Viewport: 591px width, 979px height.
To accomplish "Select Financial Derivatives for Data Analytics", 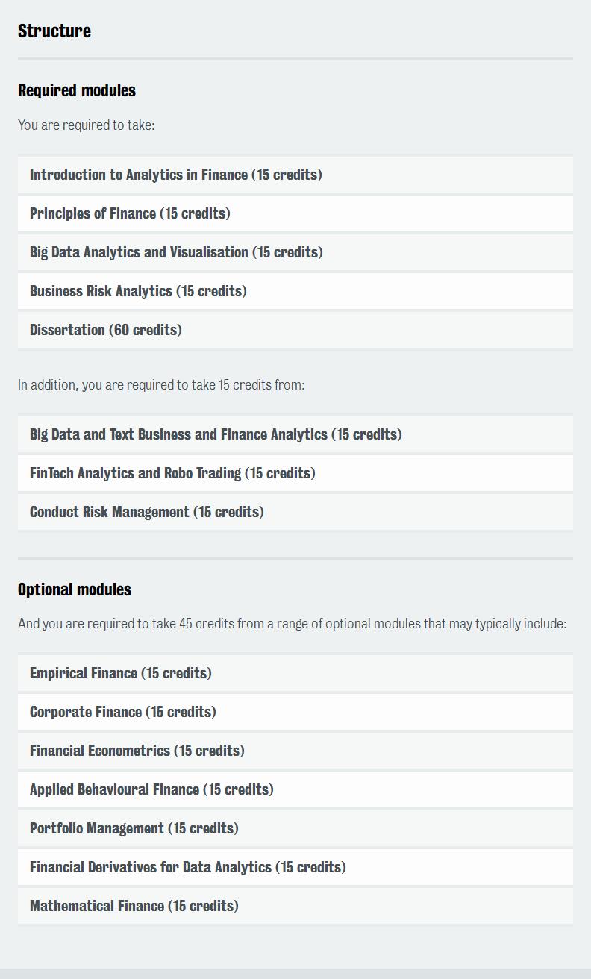I will pyautogui.click(x=295, y=867).
